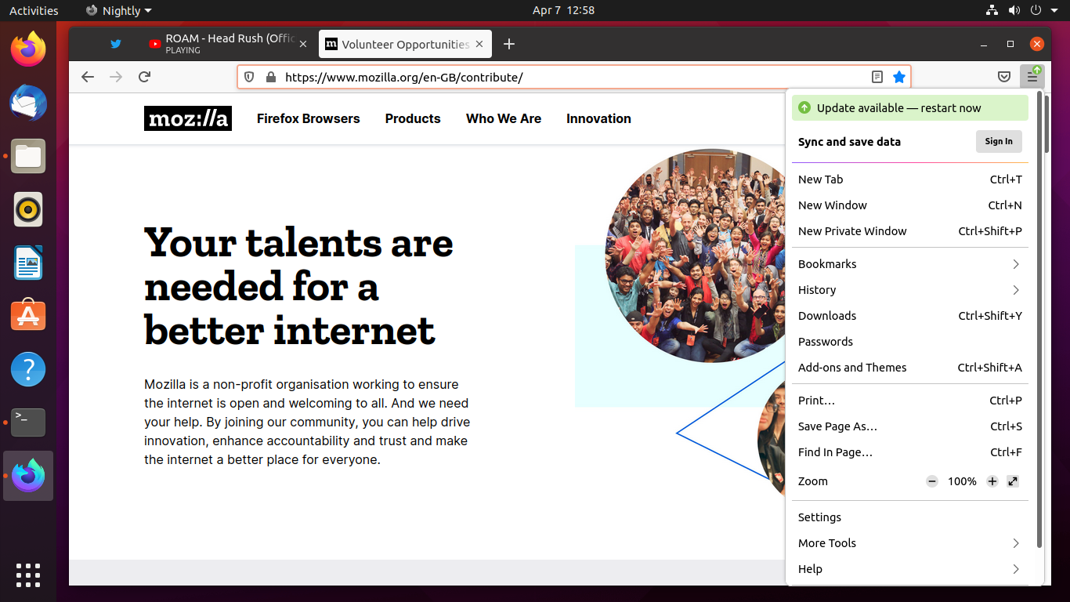
Task: Reload the current page
Action: 144,77
